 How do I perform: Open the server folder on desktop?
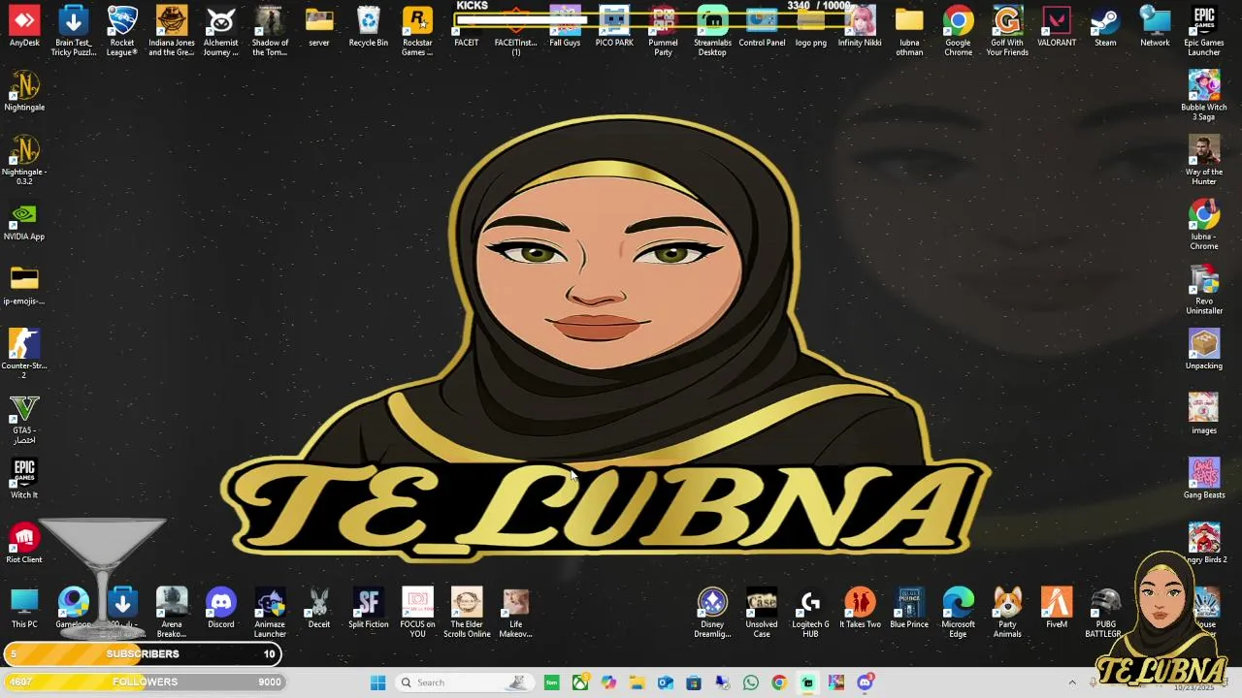click(319, 27)
